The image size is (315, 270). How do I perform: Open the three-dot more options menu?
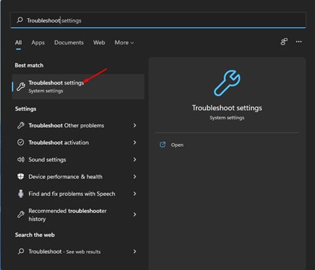(299, 42)
